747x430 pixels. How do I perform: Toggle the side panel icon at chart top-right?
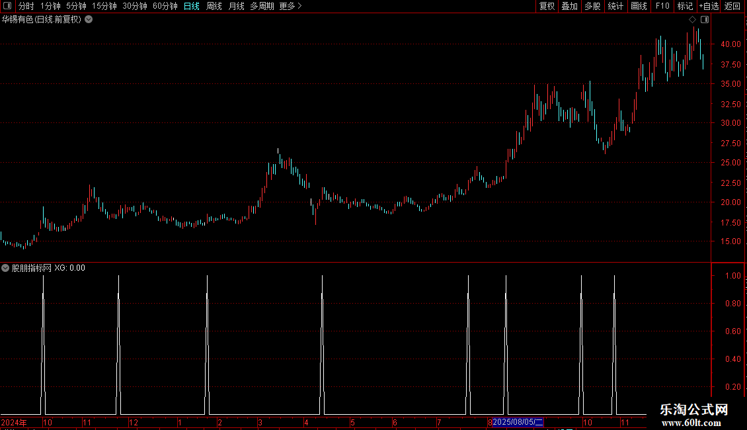pos(705,20)
